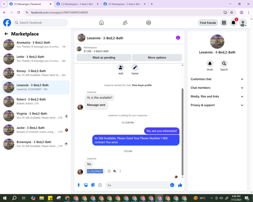This screenshot has width=253, height=202.
Task: Expand Chat members section
Action: point(217,88)
